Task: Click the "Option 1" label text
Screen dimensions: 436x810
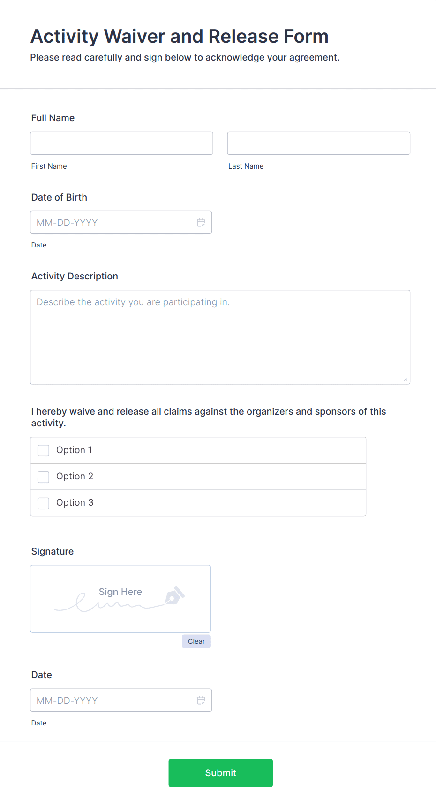Action: tap(74, 450)
